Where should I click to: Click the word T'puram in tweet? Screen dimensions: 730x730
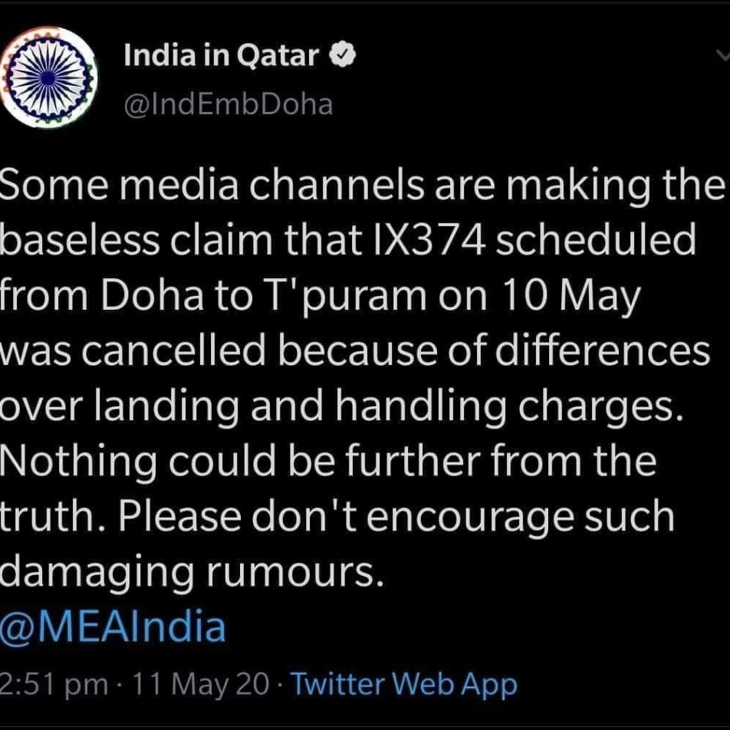coord(346,296)
